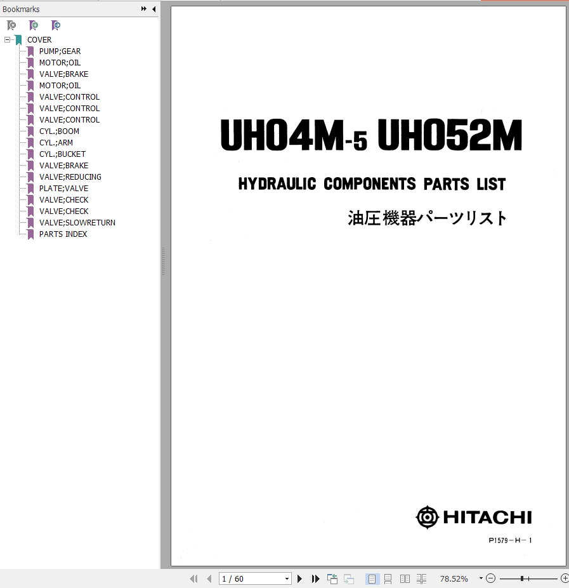The height and width of the screenshot is (588, 569).
Task: Click the previous view icon
Action: pyautogui.click(x=332, y=579)
